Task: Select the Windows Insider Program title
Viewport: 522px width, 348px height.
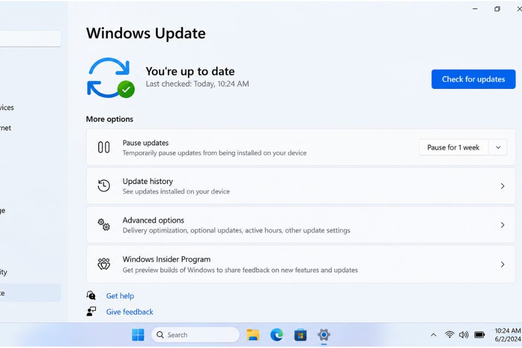Action: coord(166,259)
